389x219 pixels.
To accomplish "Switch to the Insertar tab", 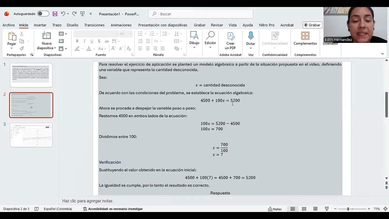I will click(40, 25).
